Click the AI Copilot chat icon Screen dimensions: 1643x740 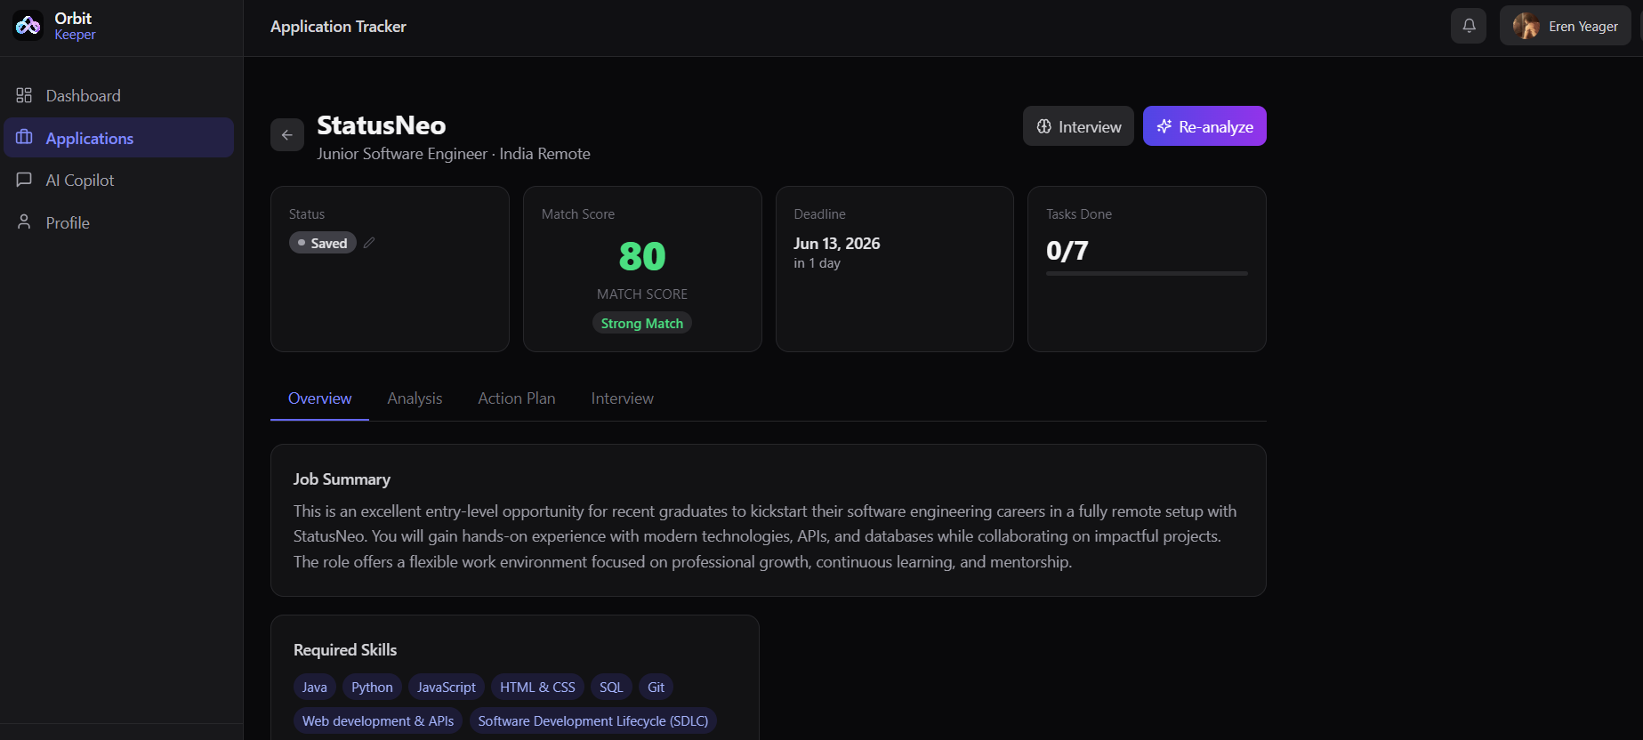(x=24, y=180)
